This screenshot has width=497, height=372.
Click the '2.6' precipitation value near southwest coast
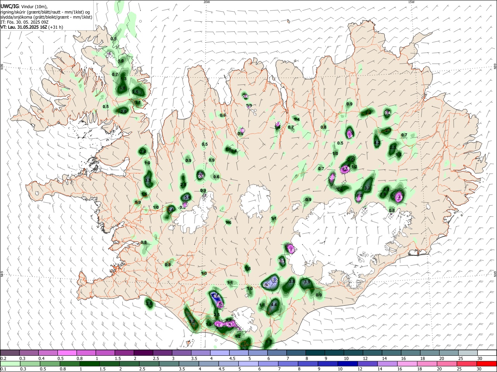tap(149, 303)
